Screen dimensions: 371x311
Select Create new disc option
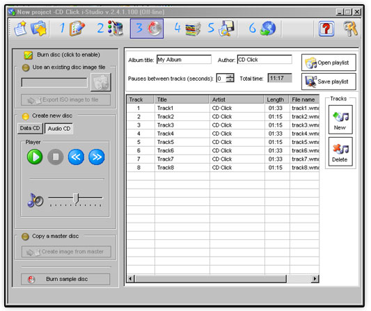pyautogui.click(x=26, y=116)
